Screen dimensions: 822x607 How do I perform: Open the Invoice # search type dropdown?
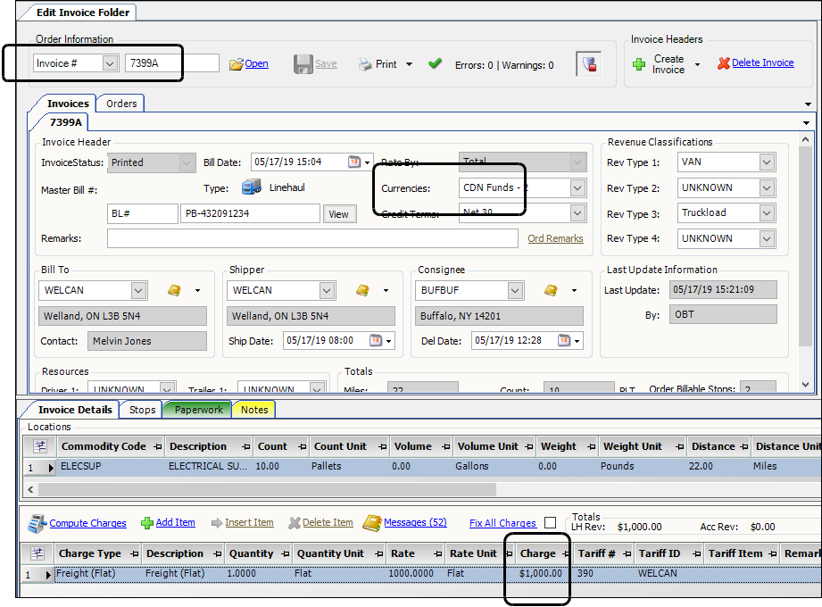pos(110,63)
